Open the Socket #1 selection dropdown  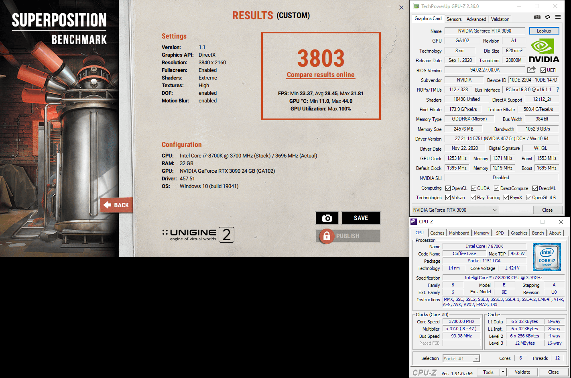point(461,359)
